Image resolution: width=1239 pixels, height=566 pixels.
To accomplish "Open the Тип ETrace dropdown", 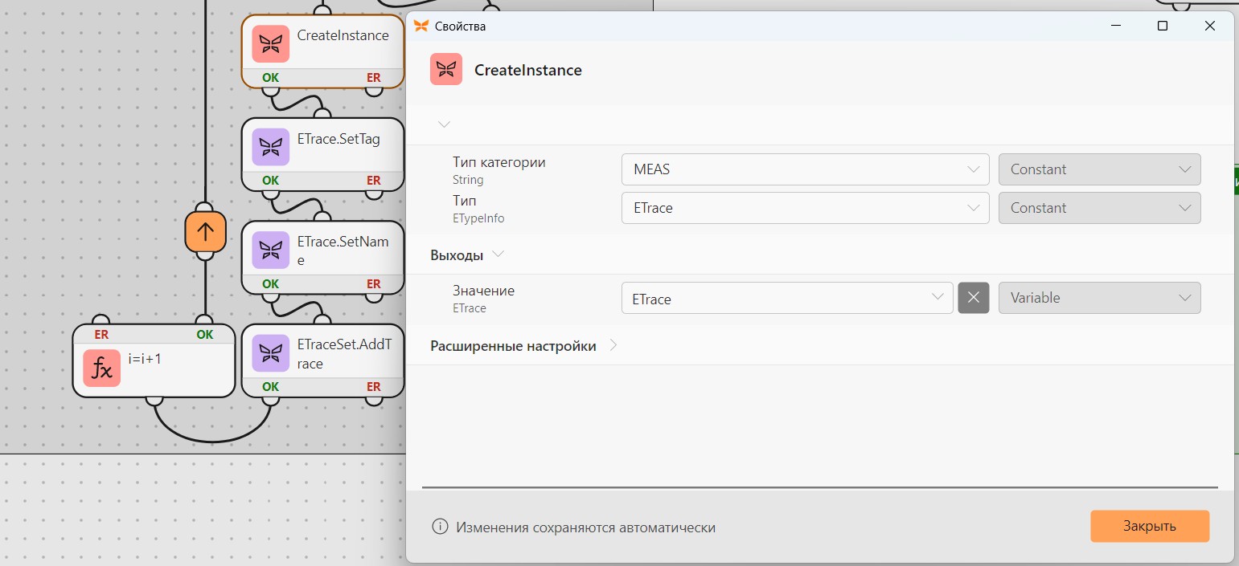I will tap(805, 208).
